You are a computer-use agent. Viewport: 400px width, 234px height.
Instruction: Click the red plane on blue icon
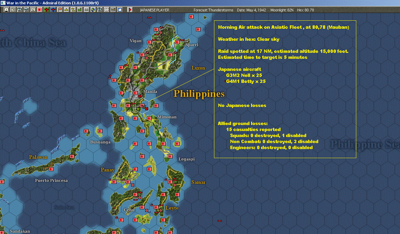point(53,10)
